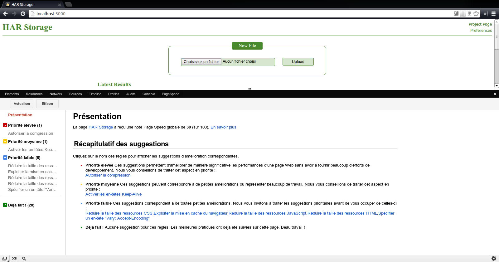
Task: Click Choisissez un fichier button
Action: click(201, 62)
